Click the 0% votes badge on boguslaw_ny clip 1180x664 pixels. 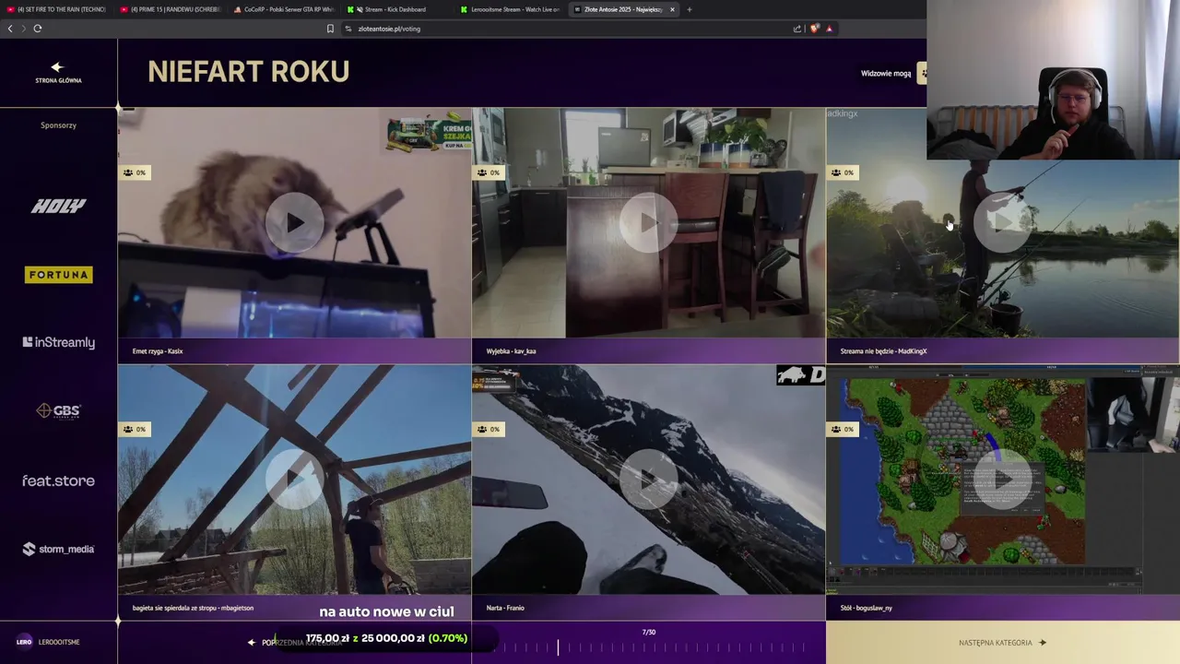843,429
